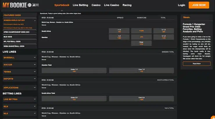Viewport: 215px width, 119px height.
Task: Open FIFA Women's World Cup 2023 link
Action: click(x=14, y=24)
